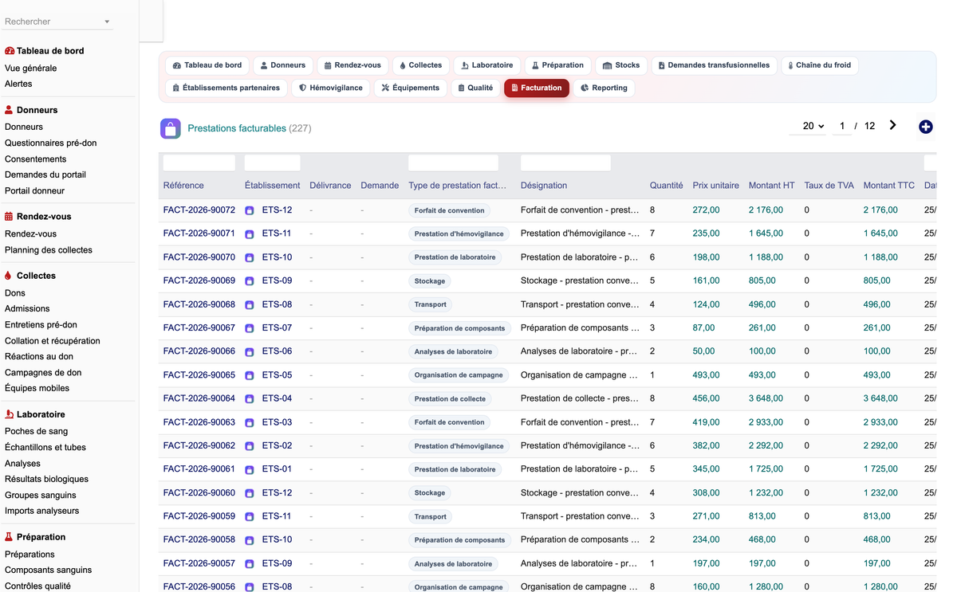Viewport: 957px width, 592px height.
Task: Click establishment icon in FACT-2026-90057 row
Action: [250, 563]
